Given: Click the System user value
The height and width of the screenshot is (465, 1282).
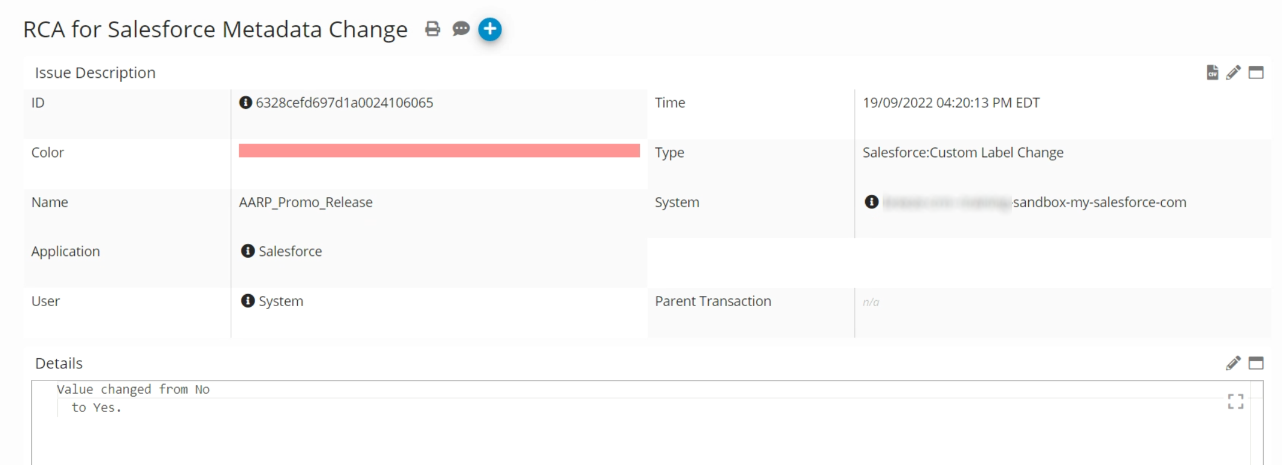Looking at the screenshot, I should click(x=281, y=301).
